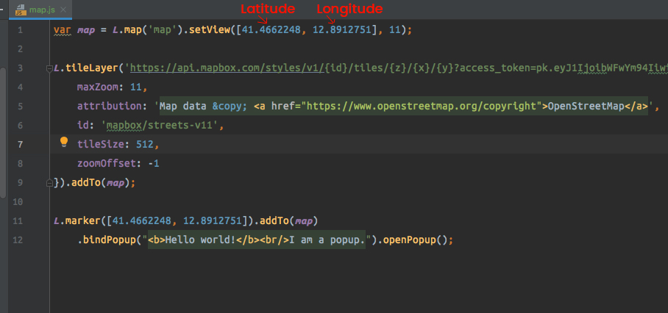The width and height of the screenshot is (668, 313).
Task: Click the fold end marker before addTo
Action: coord(49,183)
